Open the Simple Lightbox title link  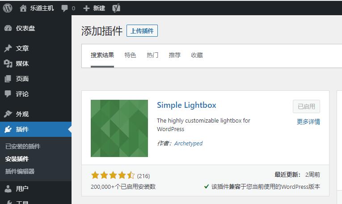[x=186, y=105]
